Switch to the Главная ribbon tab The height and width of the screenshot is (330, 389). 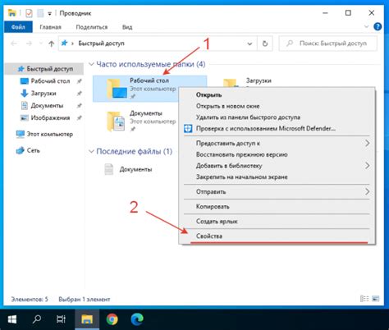click(50, 27)
